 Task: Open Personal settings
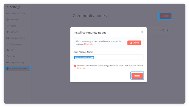pos(14,20)
